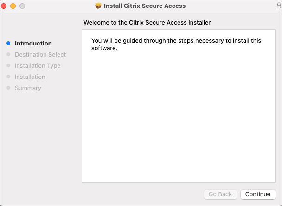Viewport: 282px width, 206px height.
Task: Click the greyed-out zoom window button
Action: coord(22,6)
